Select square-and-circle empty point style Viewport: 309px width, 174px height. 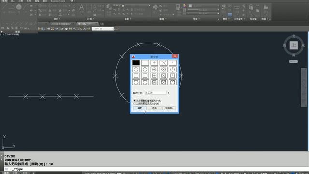pyautogui.click(x=145, y=82)
